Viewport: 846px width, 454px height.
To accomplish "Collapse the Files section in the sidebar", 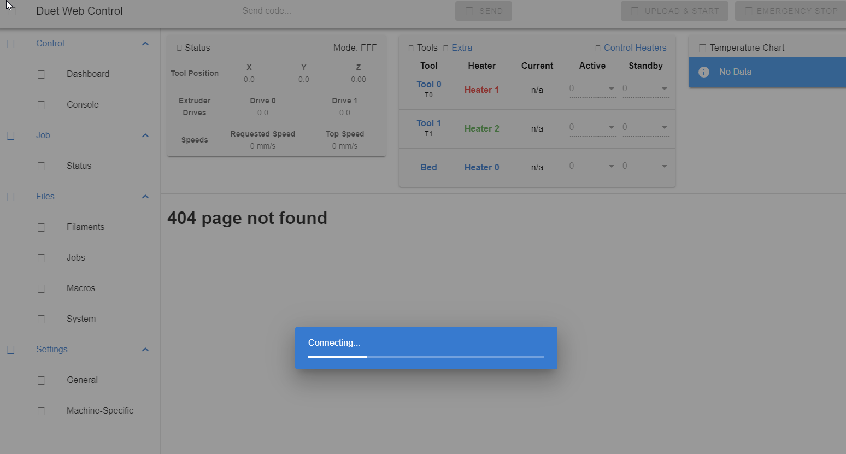I will pyautogui.click(x=145, y=196).
